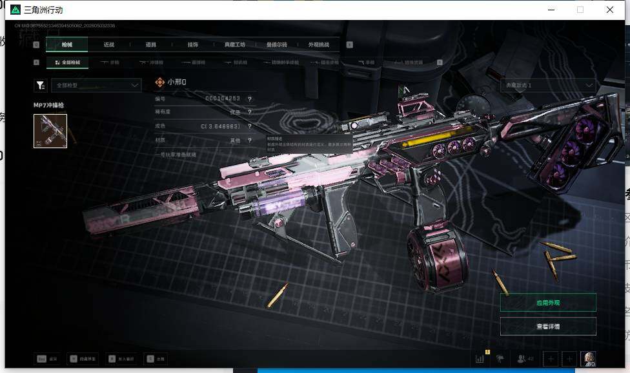
Task: Switch to the 挂饰 tab
Action: pyautogui.click(x=193, y=44)
